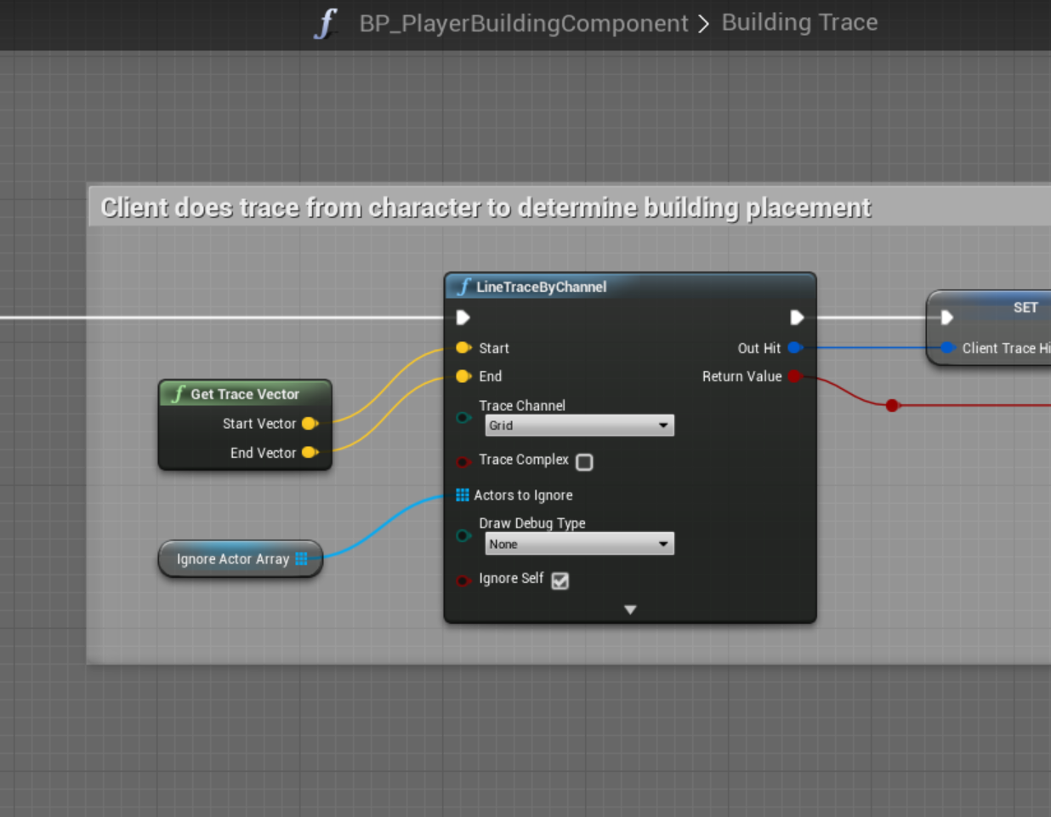The height and width of the screenshot is (817, 1051).
Task: Open the Trace Channel dropdown set to Grid
Action: point(579,426)
